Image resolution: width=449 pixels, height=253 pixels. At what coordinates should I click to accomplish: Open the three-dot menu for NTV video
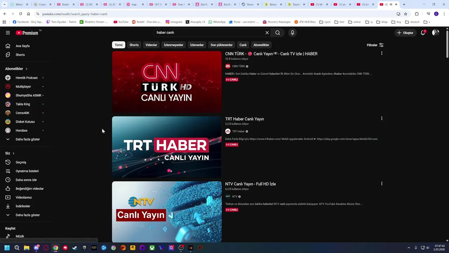382,183
